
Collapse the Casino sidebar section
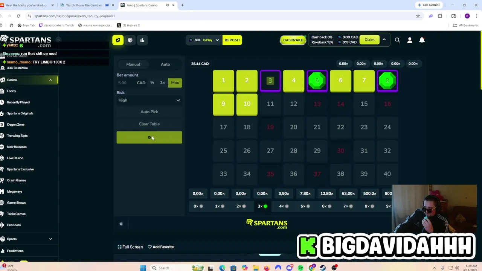click(50, 80)
